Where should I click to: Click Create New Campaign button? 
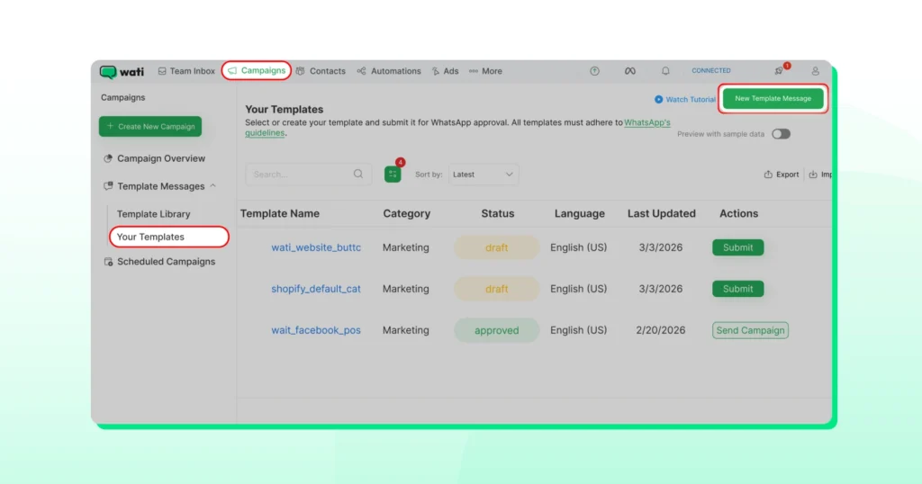pos(150,126)
